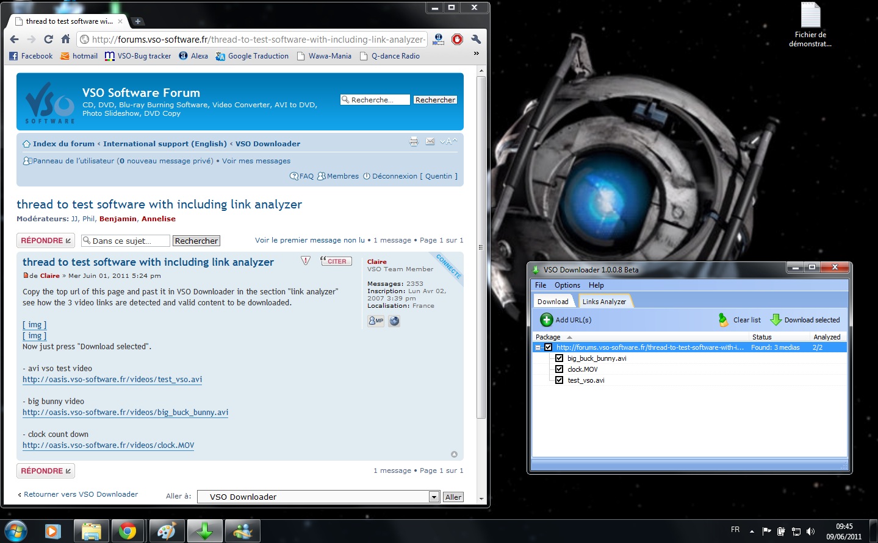
Task: Open the Options menu in VSO Downloader
Action: 567,285
